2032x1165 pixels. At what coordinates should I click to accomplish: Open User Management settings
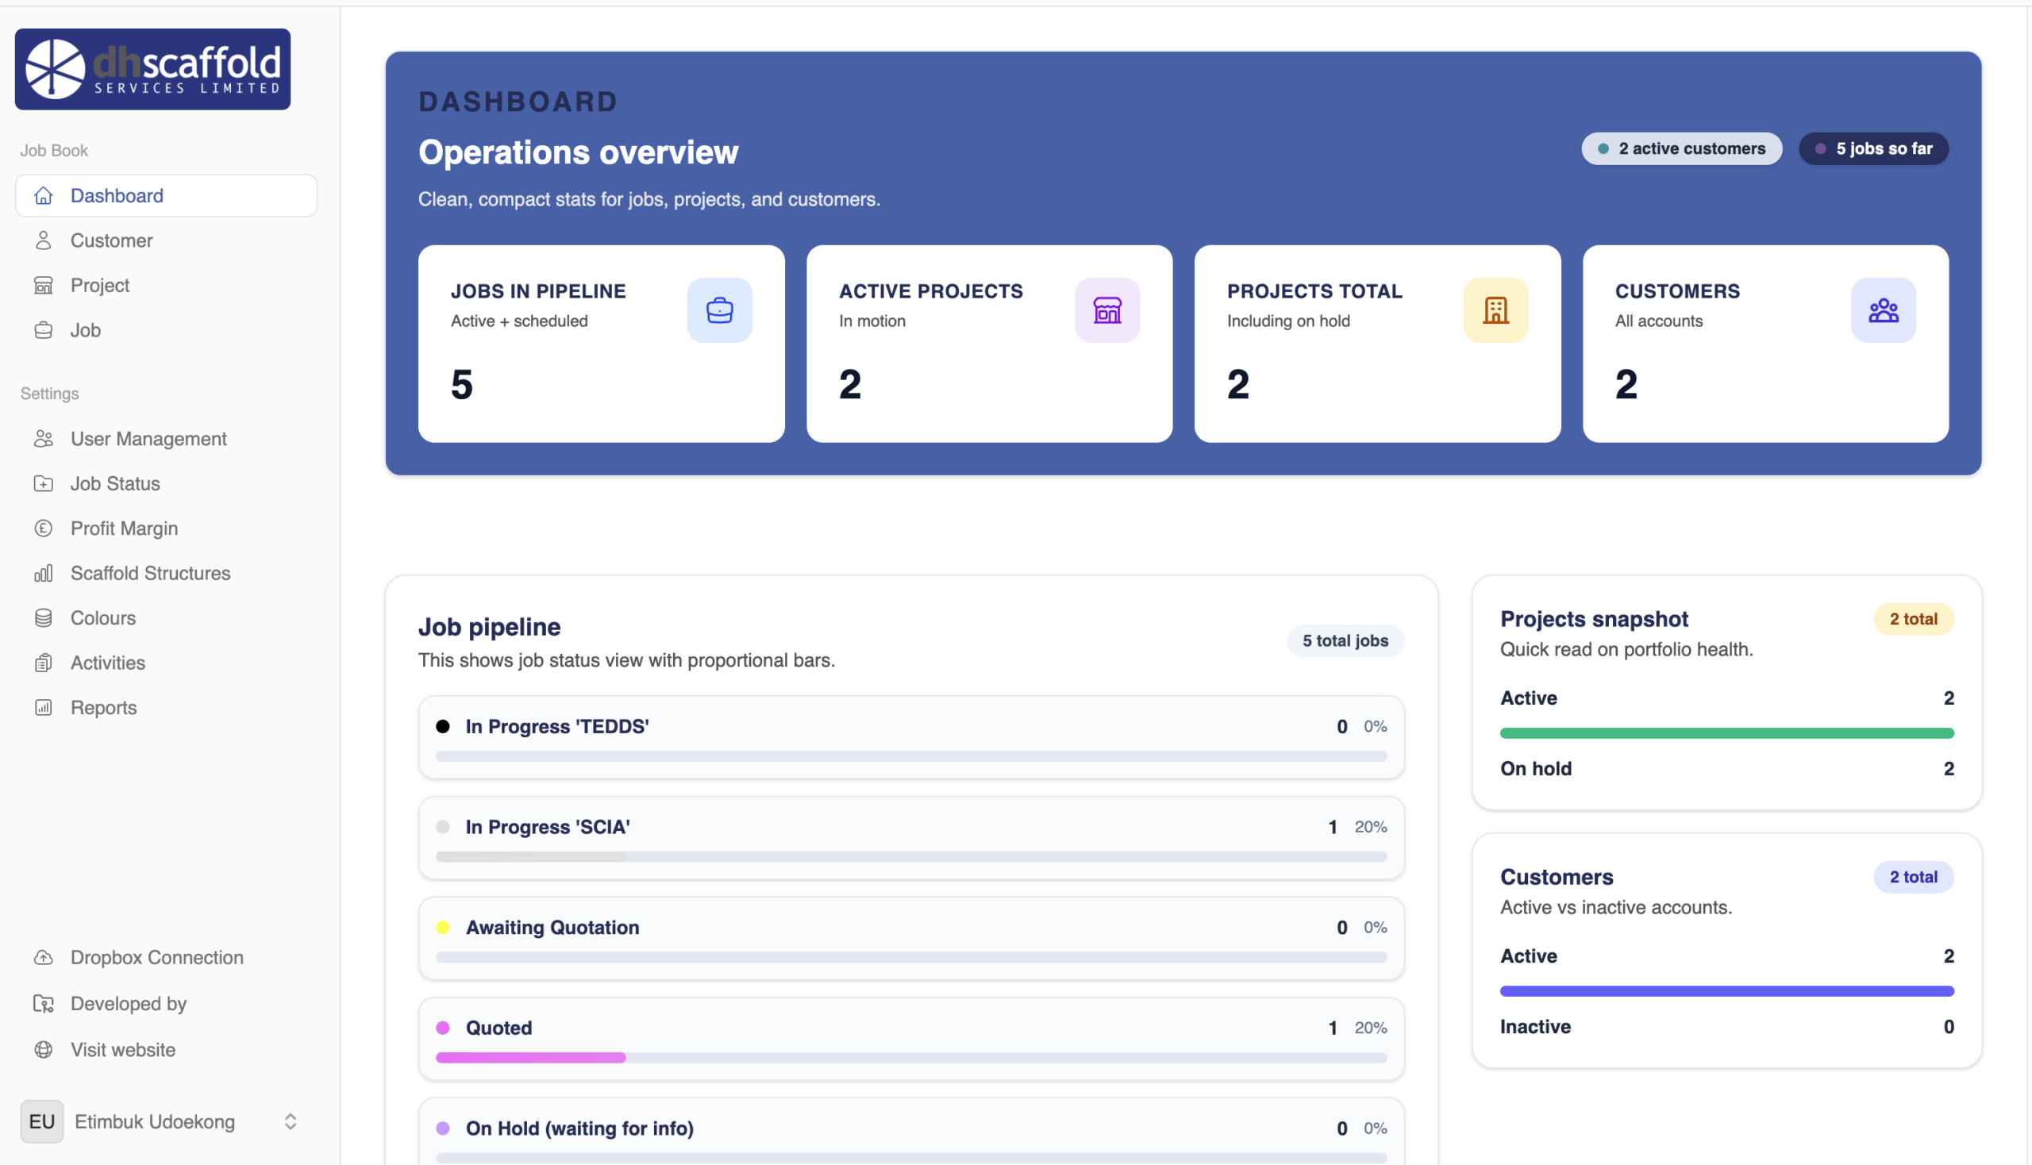[x=167, y=439]
